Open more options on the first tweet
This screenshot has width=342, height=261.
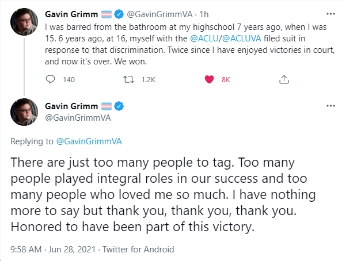[330, 14]
